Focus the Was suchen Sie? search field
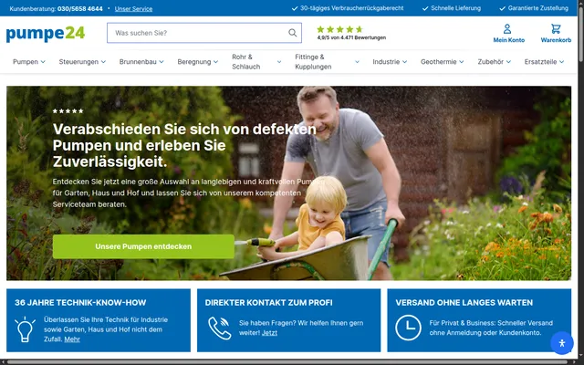This screenshot has width=584, height=365. point(204,33)
